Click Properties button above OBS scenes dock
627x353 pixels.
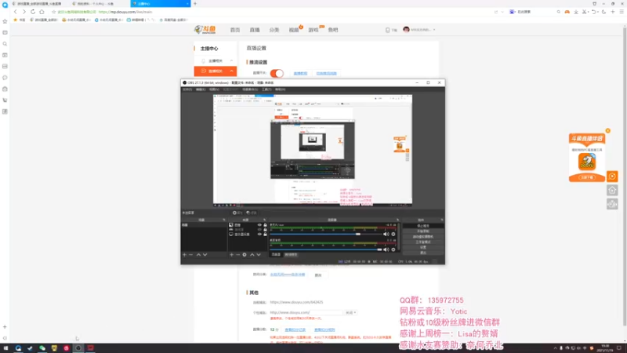[237, 213]
